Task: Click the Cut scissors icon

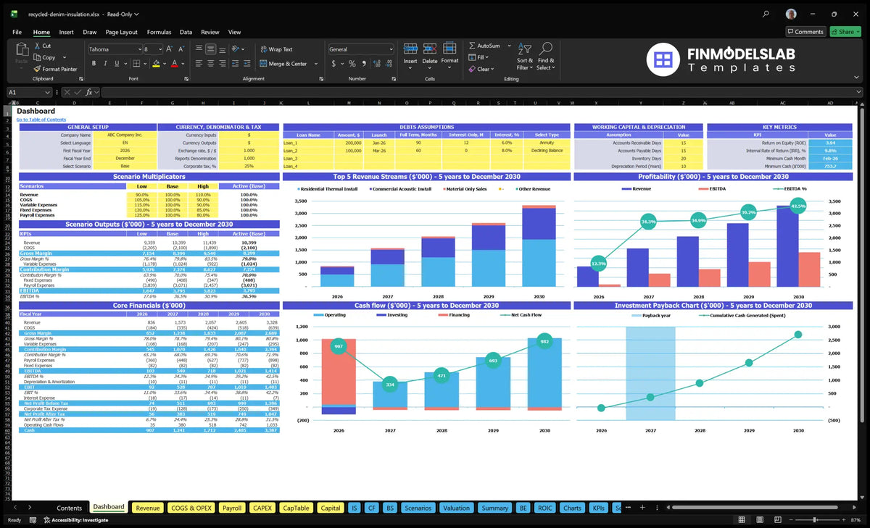Action: click(36, 46)
